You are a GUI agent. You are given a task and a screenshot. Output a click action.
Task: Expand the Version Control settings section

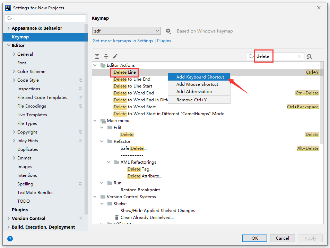(x=8, y=219)
